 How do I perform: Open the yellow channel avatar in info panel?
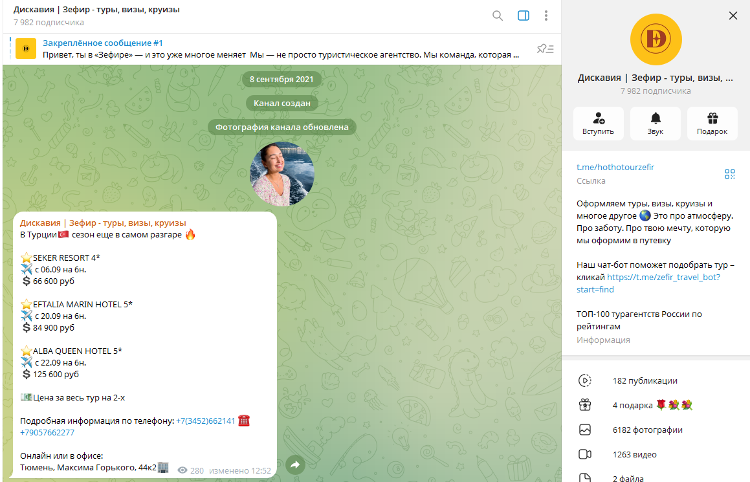point(656,39)
